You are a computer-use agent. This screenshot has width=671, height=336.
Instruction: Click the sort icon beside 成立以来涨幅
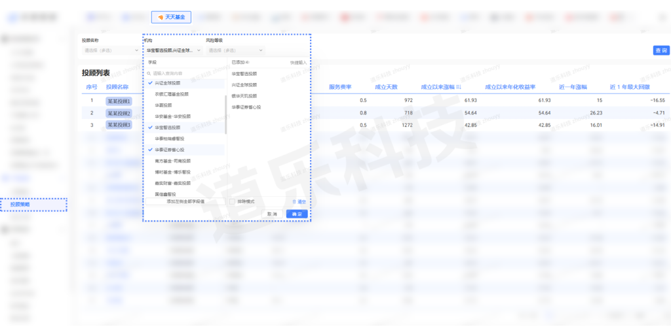pyautogui.click(x=459, y=87)
